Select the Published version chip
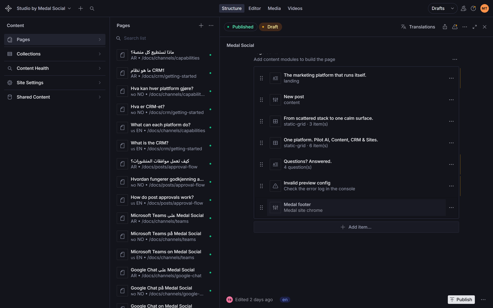Image resolution: width=493 pixels, height=308 pixels. [x=240, y=27]
